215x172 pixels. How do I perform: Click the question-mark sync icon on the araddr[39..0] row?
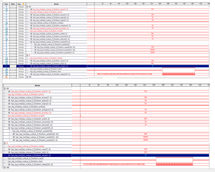pyautogui.click(x=6, y=42)
